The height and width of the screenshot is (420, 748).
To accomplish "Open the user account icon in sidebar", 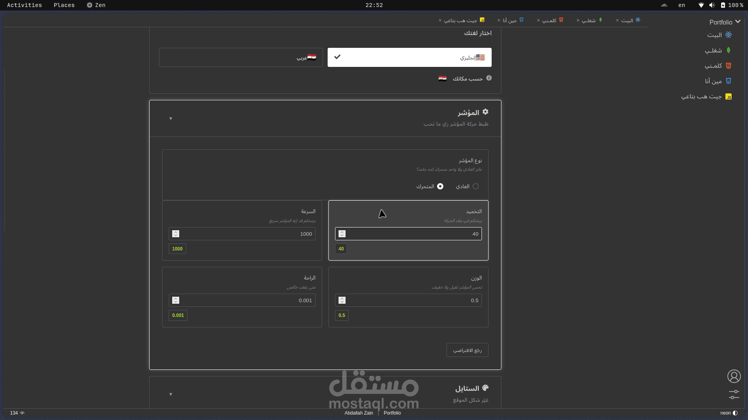I will tap(734, 376).
